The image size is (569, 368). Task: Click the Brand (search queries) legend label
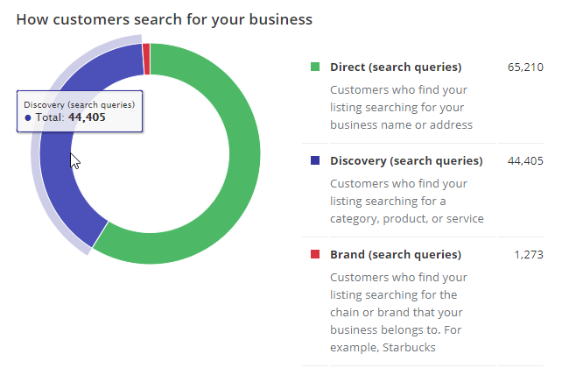click(x=395, y=255)
